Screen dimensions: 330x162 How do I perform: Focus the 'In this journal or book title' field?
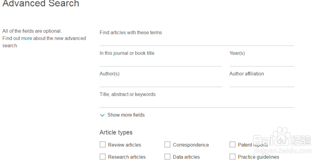coord(161,62)
